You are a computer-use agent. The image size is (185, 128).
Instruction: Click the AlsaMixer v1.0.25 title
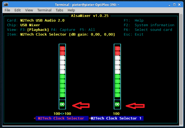coord(90,16)
